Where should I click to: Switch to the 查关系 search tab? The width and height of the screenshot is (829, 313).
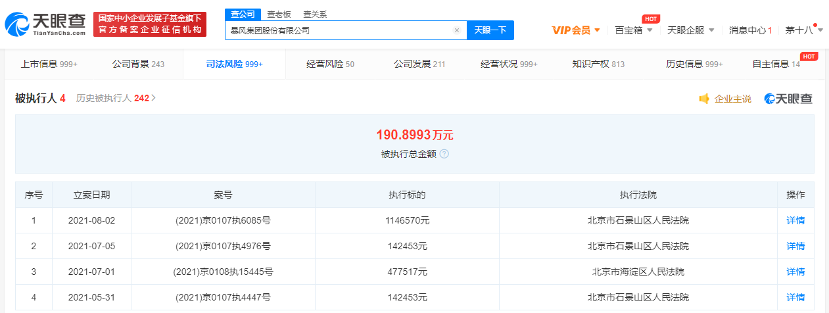click(315, 14)
